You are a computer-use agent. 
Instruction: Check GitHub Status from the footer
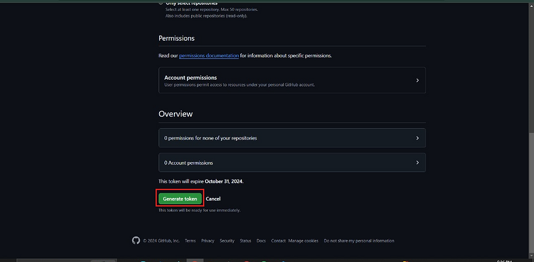click(245, 241)
